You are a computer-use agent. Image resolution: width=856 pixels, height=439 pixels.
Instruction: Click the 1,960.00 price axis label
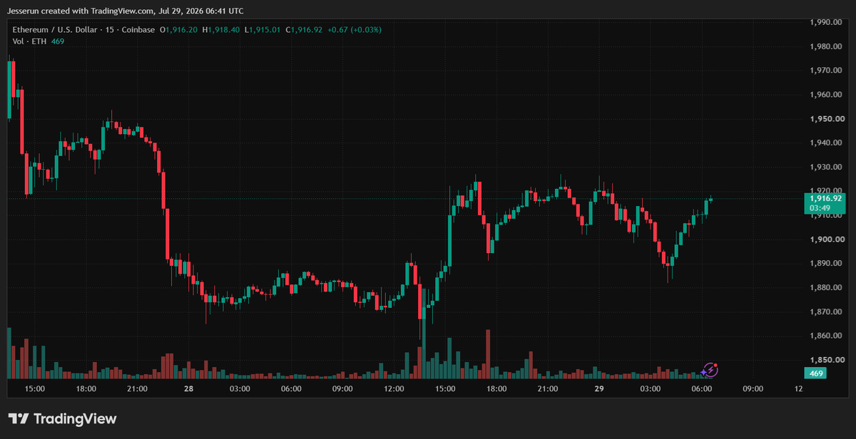click(x=827, y=95)
